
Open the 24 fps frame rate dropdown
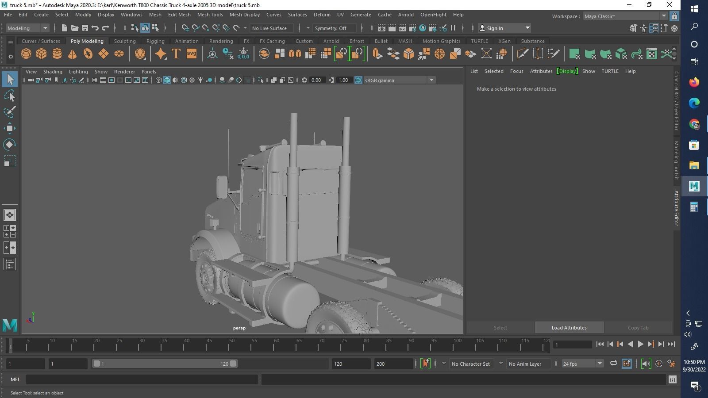[582, 364]
